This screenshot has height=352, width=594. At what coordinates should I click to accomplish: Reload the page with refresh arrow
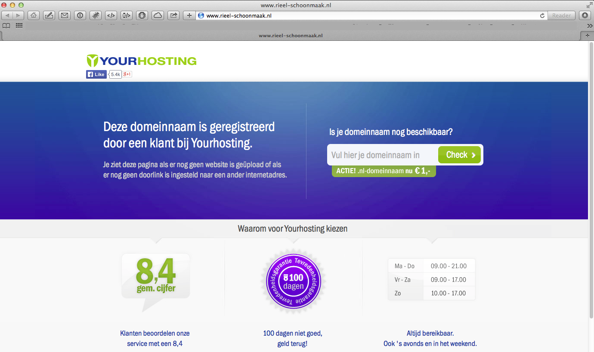pos(542,15)
